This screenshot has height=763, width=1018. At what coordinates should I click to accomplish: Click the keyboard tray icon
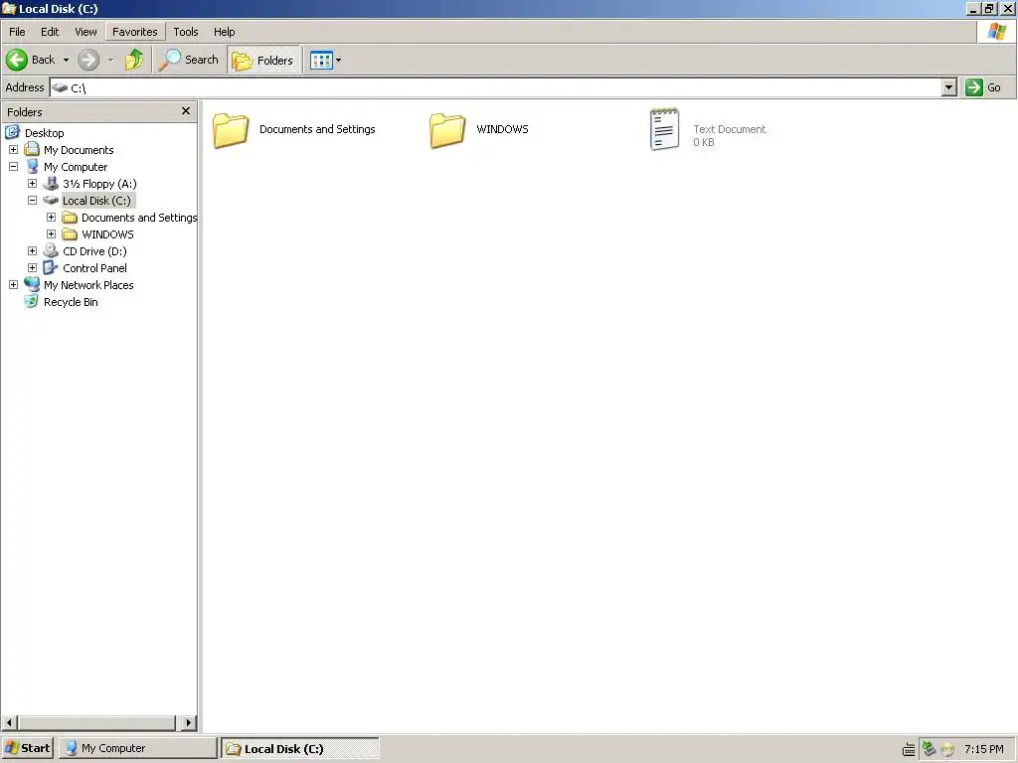click(x=909, y=750)
